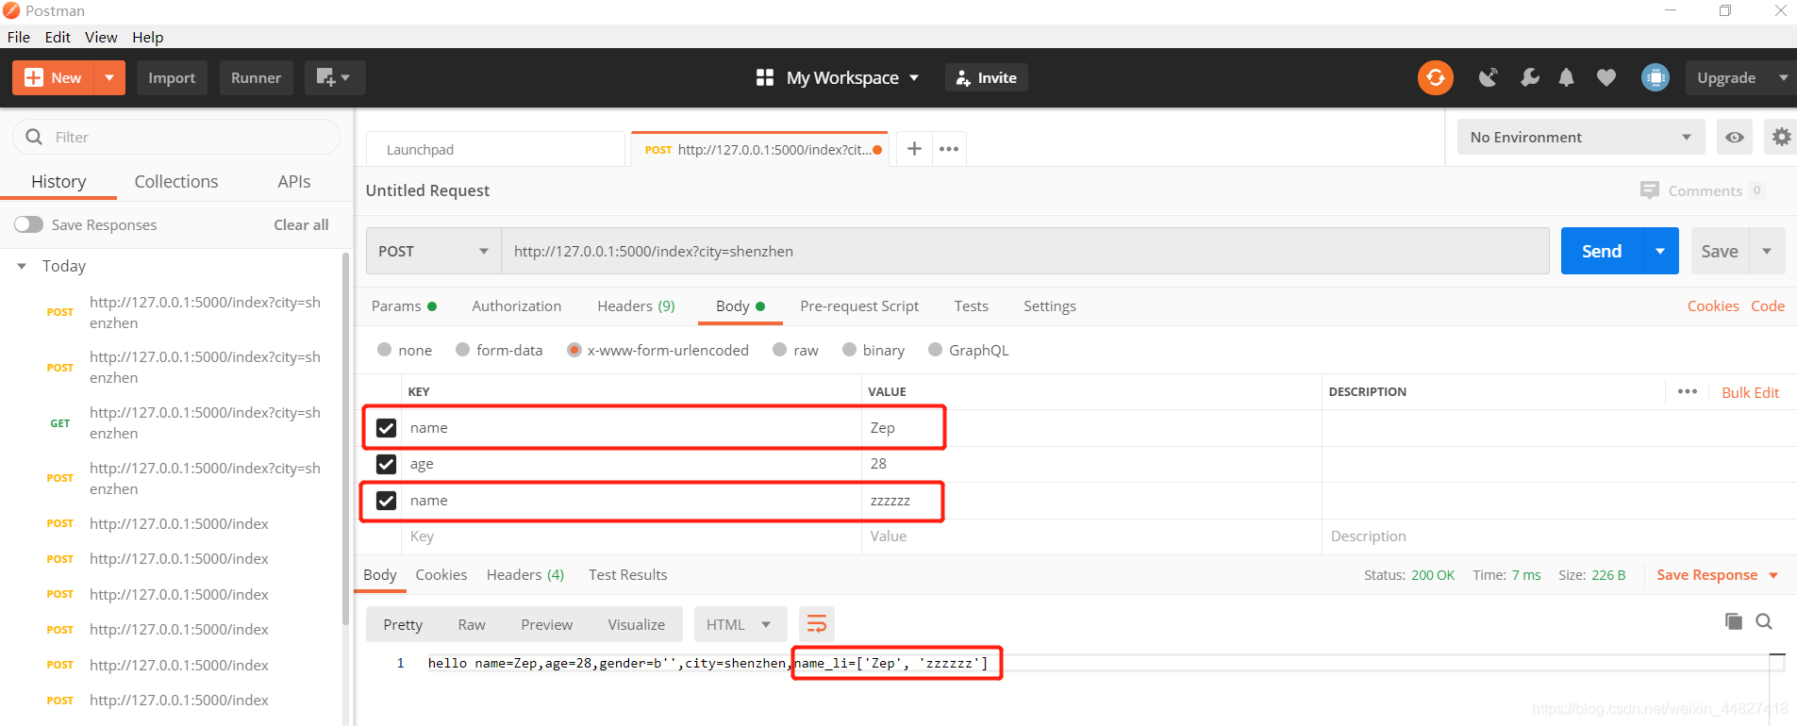Open the environment quick look eye icon
Image resolution: width=1797 pixels, height=726 pixels.
(x=1734, y=138)
